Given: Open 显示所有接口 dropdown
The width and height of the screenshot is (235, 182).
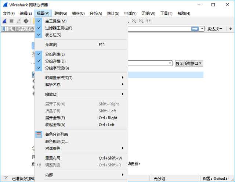Looking at the screenshot, I should 189,64.
